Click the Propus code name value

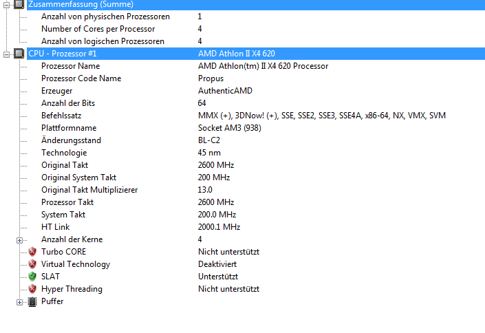pos(211,78)
